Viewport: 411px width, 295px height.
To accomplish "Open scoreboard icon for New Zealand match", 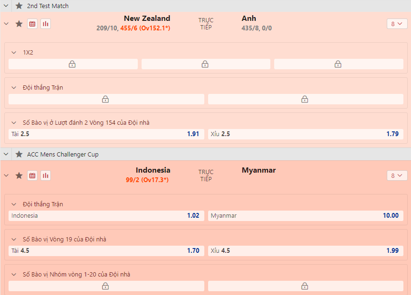I will coord(32,24).
